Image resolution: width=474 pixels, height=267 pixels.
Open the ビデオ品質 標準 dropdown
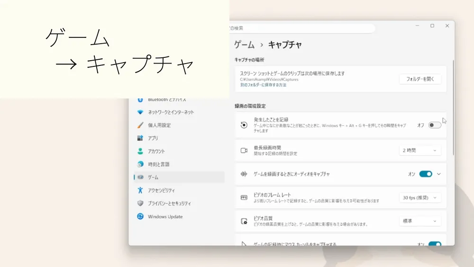click(419, 221)
